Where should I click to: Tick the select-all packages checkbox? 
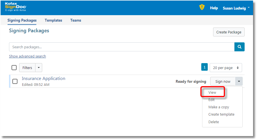(14, 68)
